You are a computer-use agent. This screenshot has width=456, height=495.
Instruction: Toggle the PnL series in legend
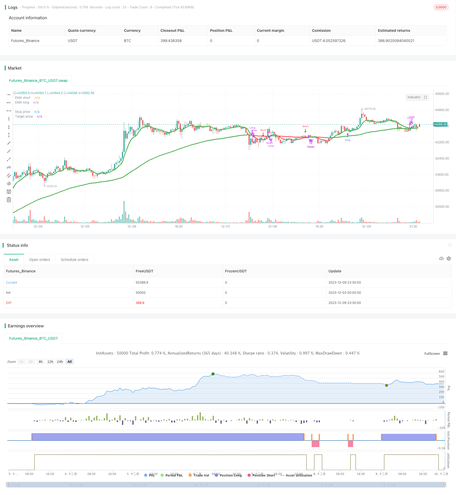coord(150,475)
